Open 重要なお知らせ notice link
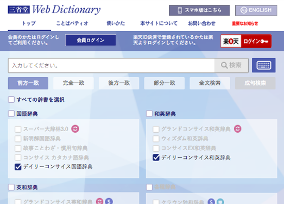 pos(245,23)
